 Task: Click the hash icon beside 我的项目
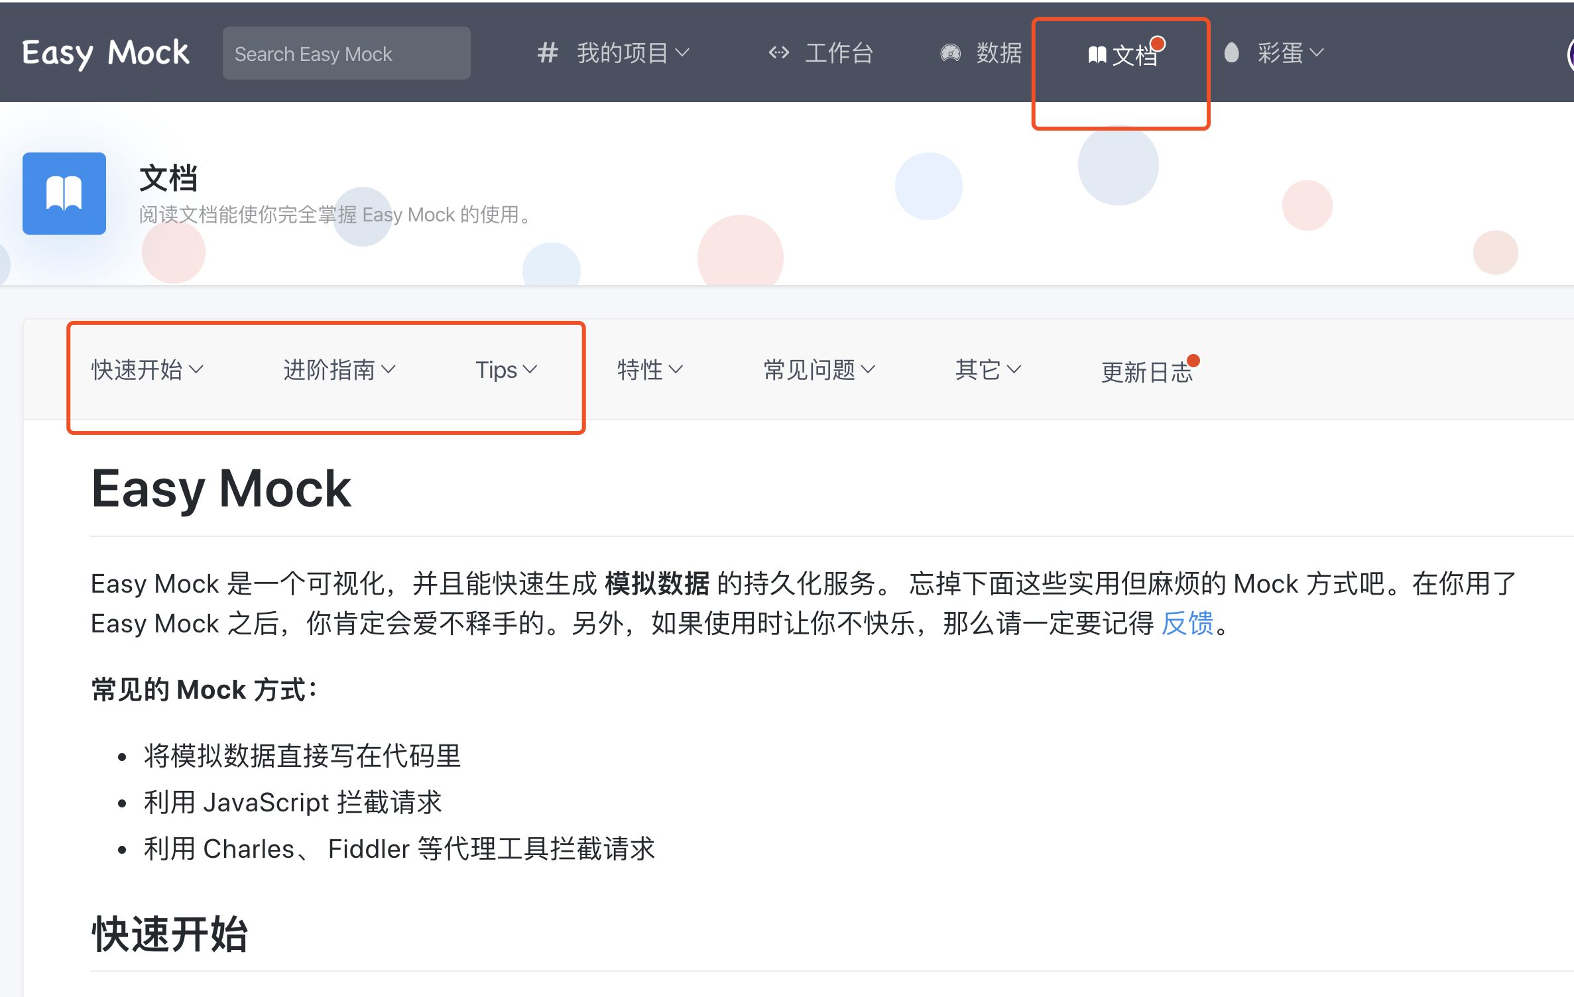(x=548, y=52)
